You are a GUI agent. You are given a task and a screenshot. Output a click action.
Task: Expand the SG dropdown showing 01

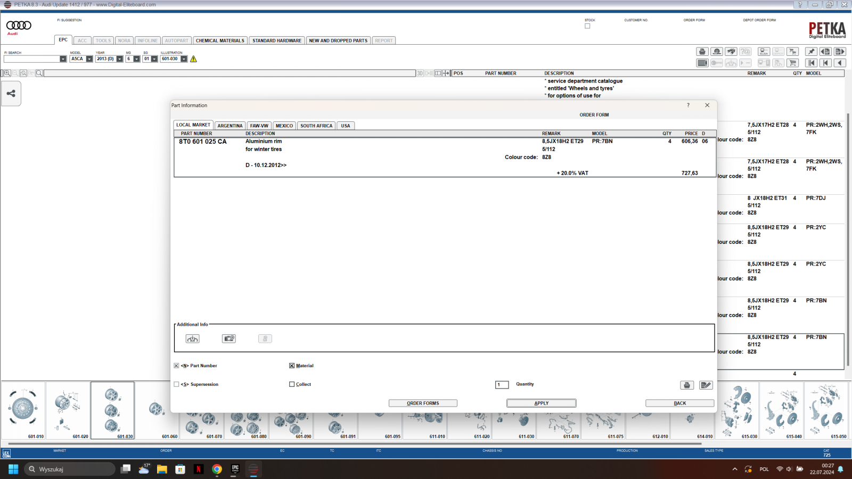click(x=154, y=59)
